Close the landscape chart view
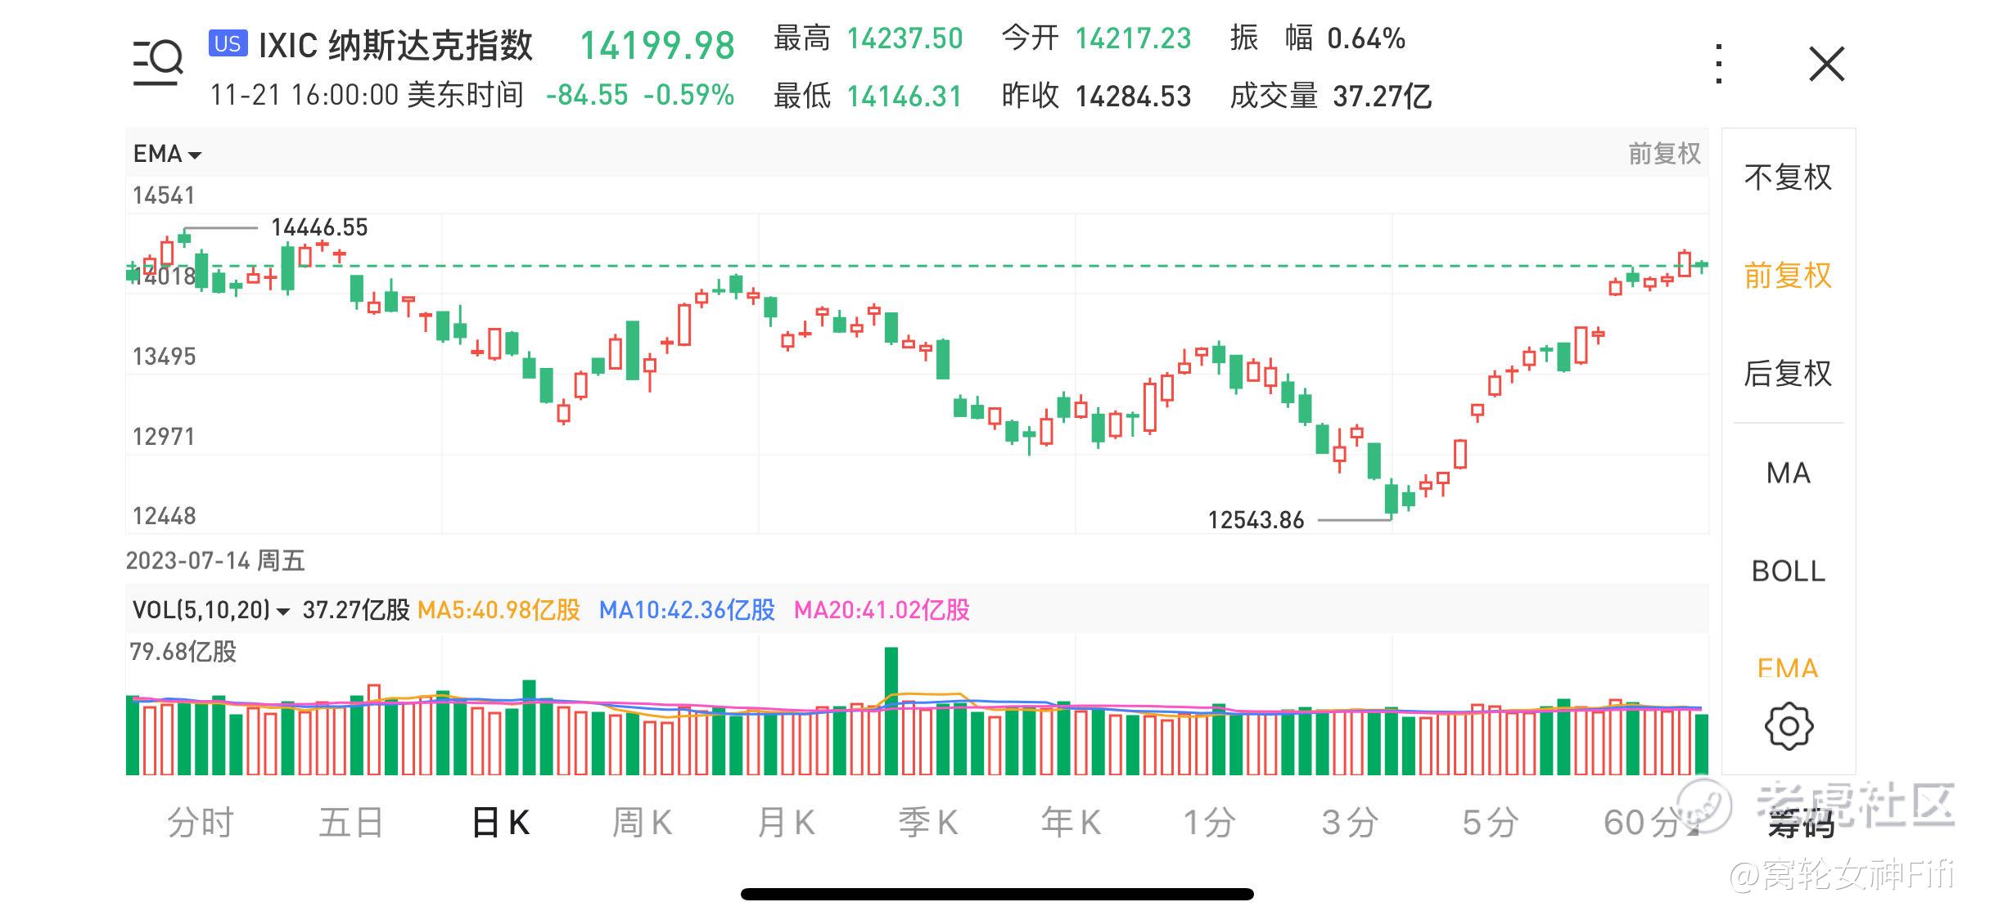1994x920 pixels. 1826,64
